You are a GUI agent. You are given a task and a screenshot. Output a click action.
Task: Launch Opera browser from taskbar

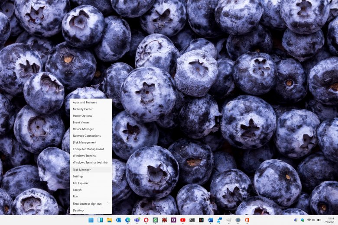(146, 220)
